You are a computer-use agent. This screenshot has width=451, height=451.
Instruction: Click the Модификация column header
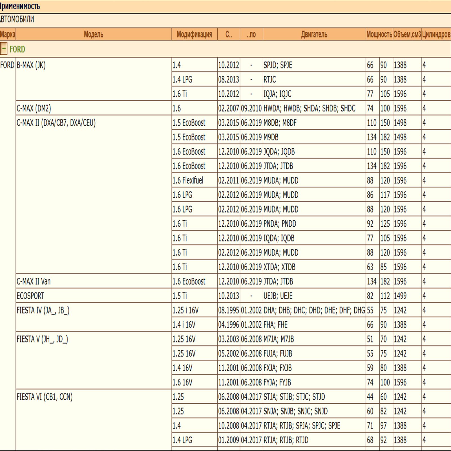[x=194, y=34]
